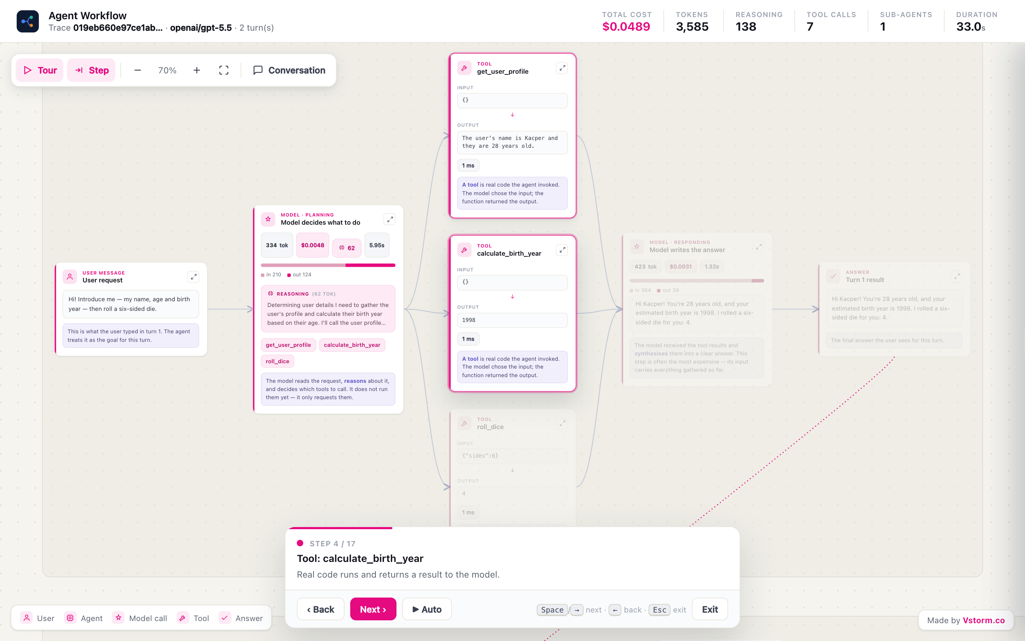The height and width of the screenshot is (641, 1025).
Task: Click the get_user_profile tool tag
Action: [288, 345]
